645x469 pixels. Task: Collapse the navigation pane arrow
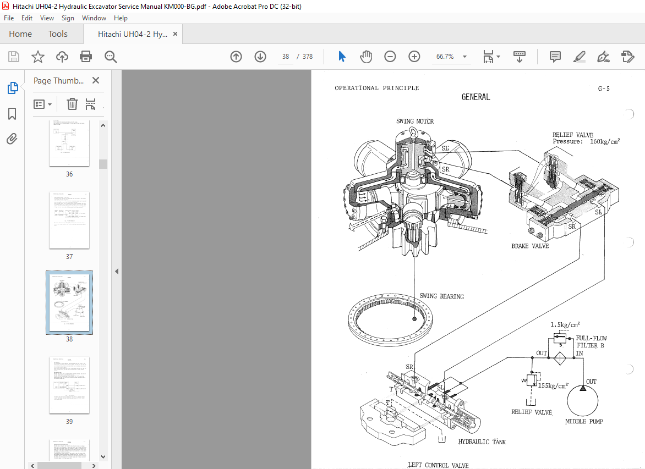tap(117, 271)
